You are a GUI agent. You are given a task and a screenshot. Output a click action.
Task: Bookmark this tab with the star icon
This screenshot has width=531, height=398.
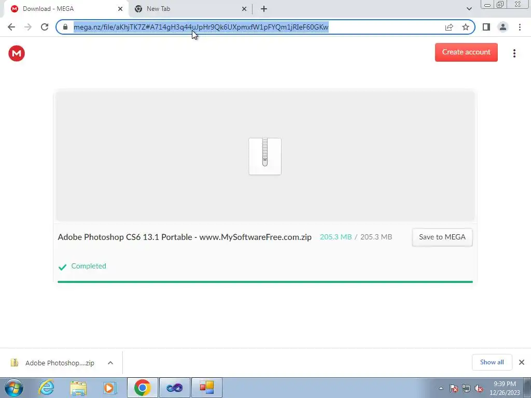pos(466,27)
